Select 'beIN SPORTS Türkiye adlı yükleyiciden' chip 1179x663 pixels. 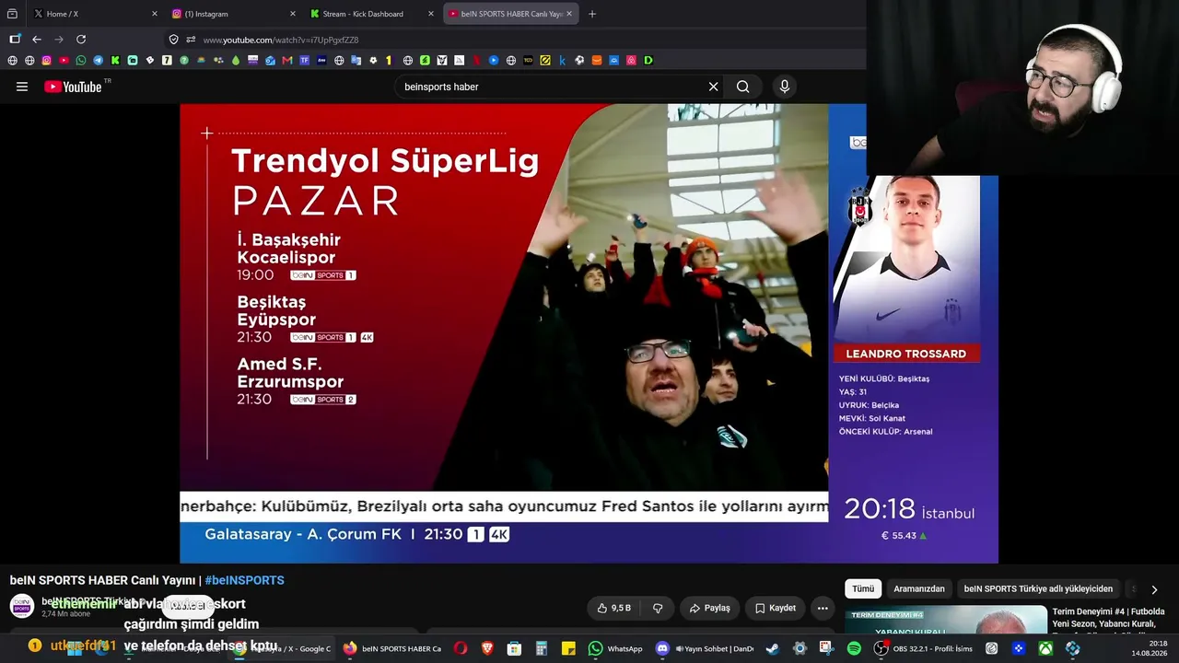(x=1038, y=588)
